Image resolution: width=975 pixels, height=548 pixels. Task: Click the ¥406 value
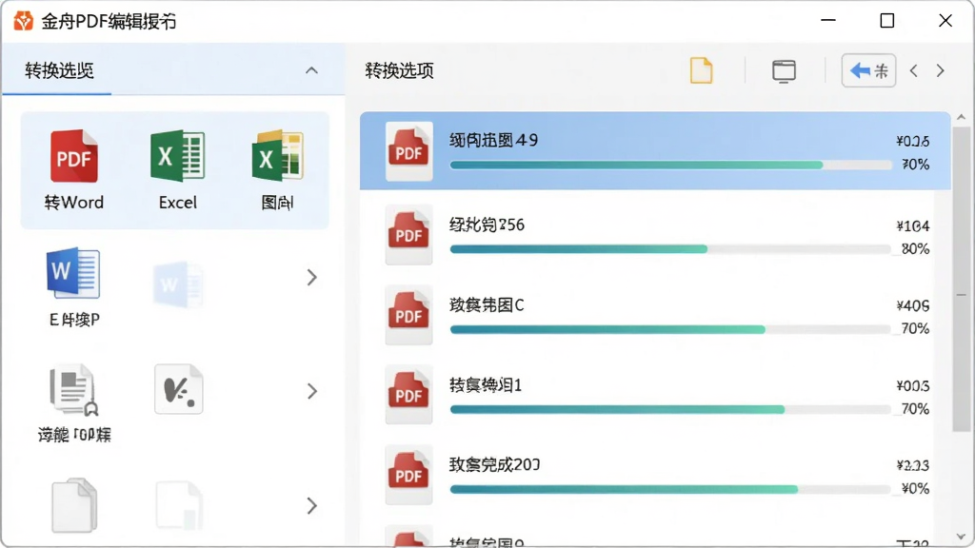click(x=912, y=305)
